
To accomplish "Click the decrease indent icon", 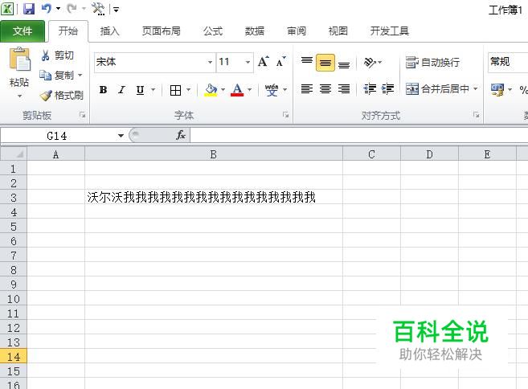I will 370,89.
